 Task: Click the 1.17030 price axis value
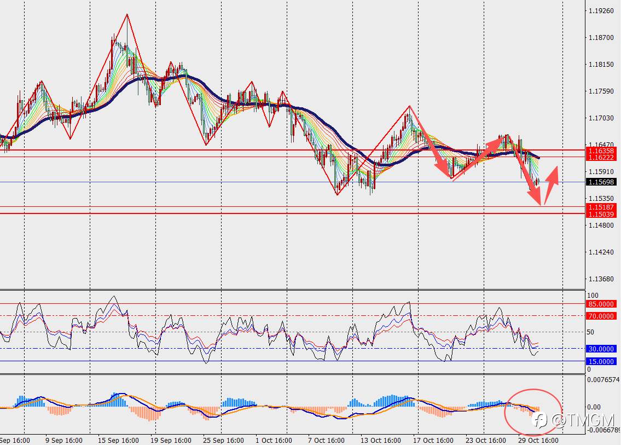pos(601,118)
